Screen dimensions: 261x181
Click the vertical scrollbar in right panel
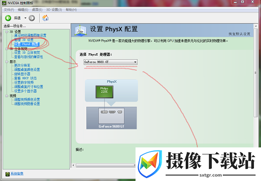255,73
